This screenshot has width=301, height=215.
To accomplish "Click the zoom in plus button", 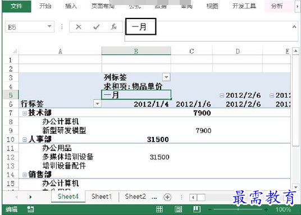I will (266, 209).
